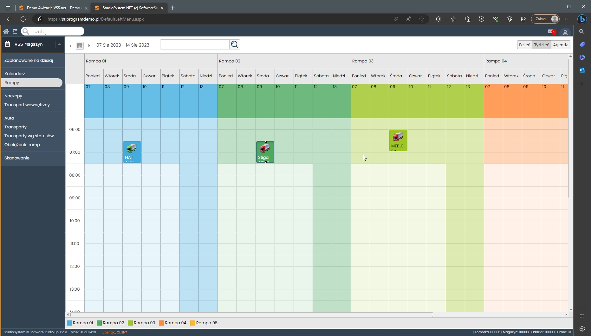Switch to Agenda view
This screenshot has height=336, width=591.
(561, 45)
